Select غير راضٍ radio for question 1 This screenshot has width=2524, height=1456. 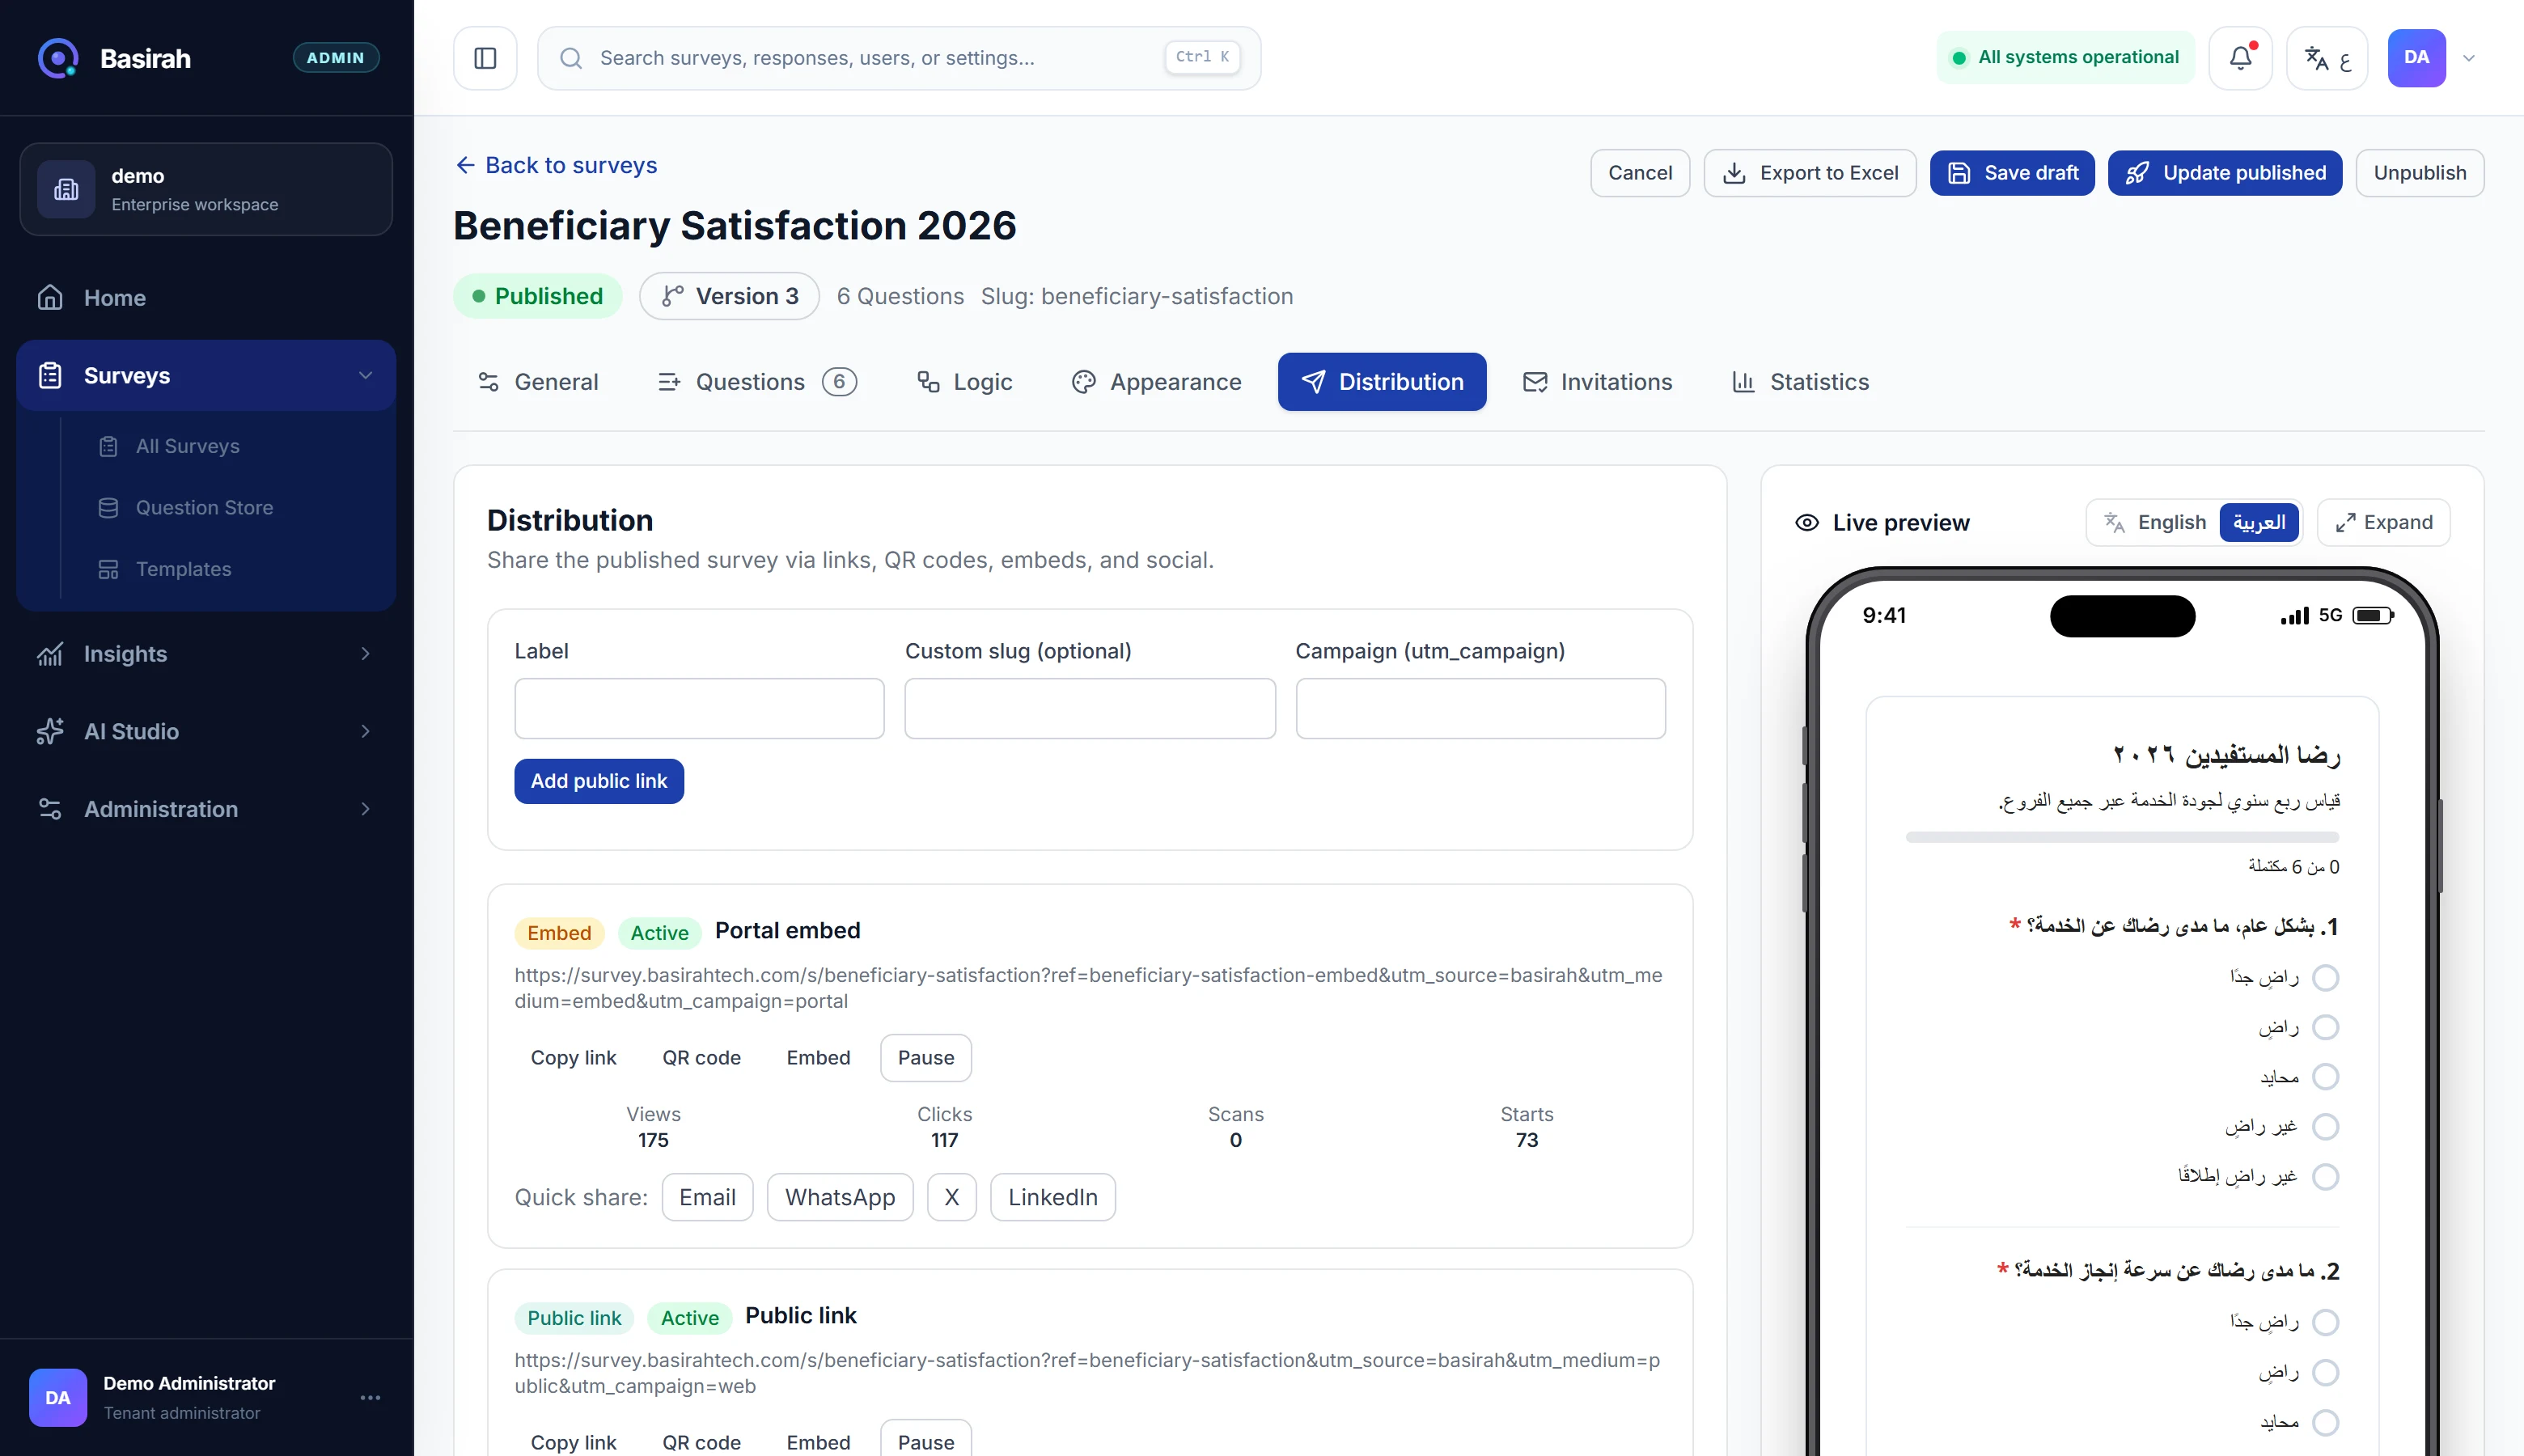(2326, 1127)
